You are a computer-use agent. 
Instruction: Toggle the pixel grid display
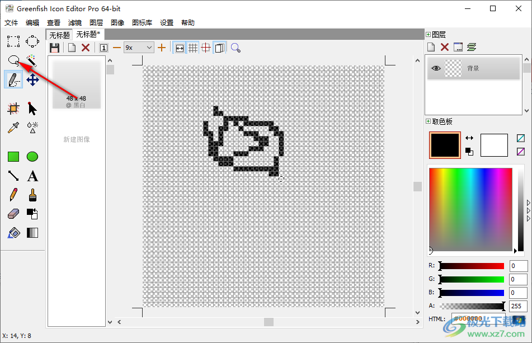click(193, 48)
